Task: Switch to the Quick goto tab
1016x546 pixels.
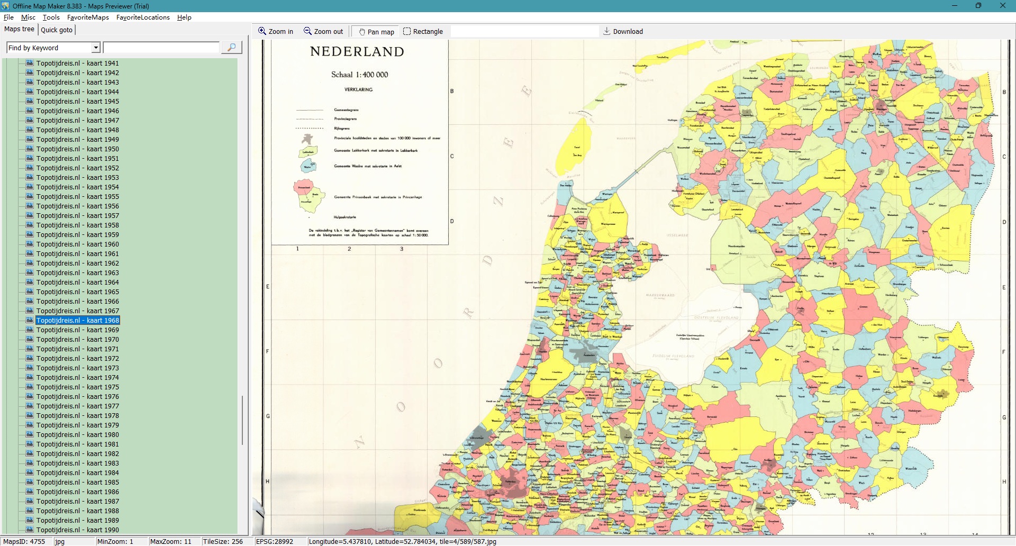Action: [57, 30]
